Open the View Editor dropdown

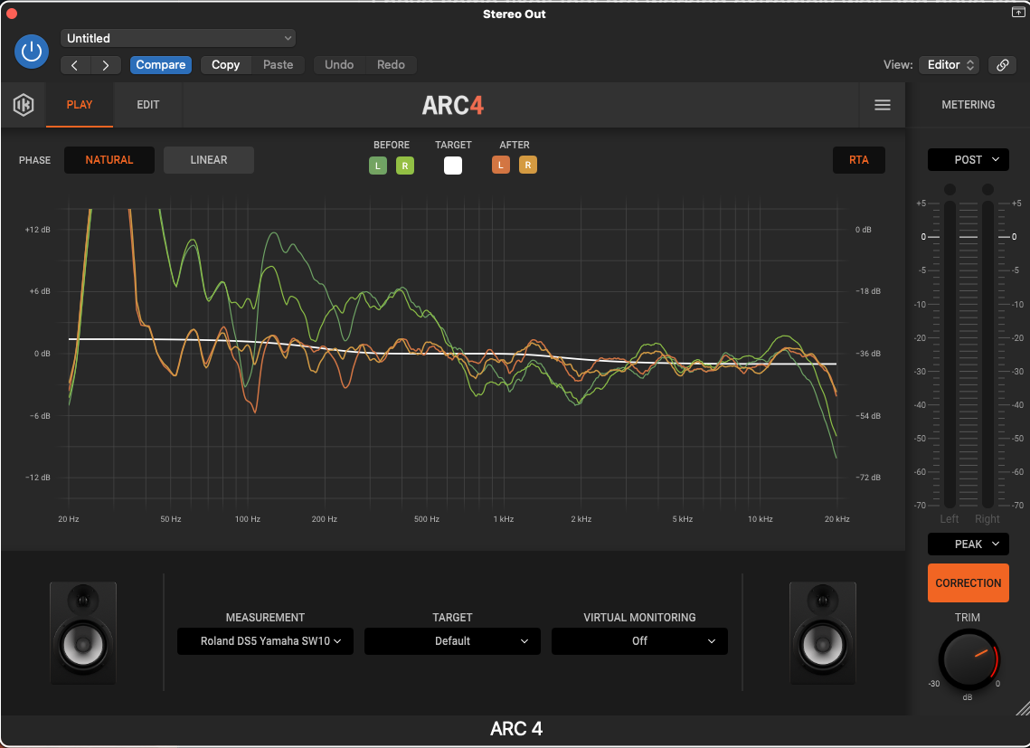pyautogui.click(x=950, y=64)
